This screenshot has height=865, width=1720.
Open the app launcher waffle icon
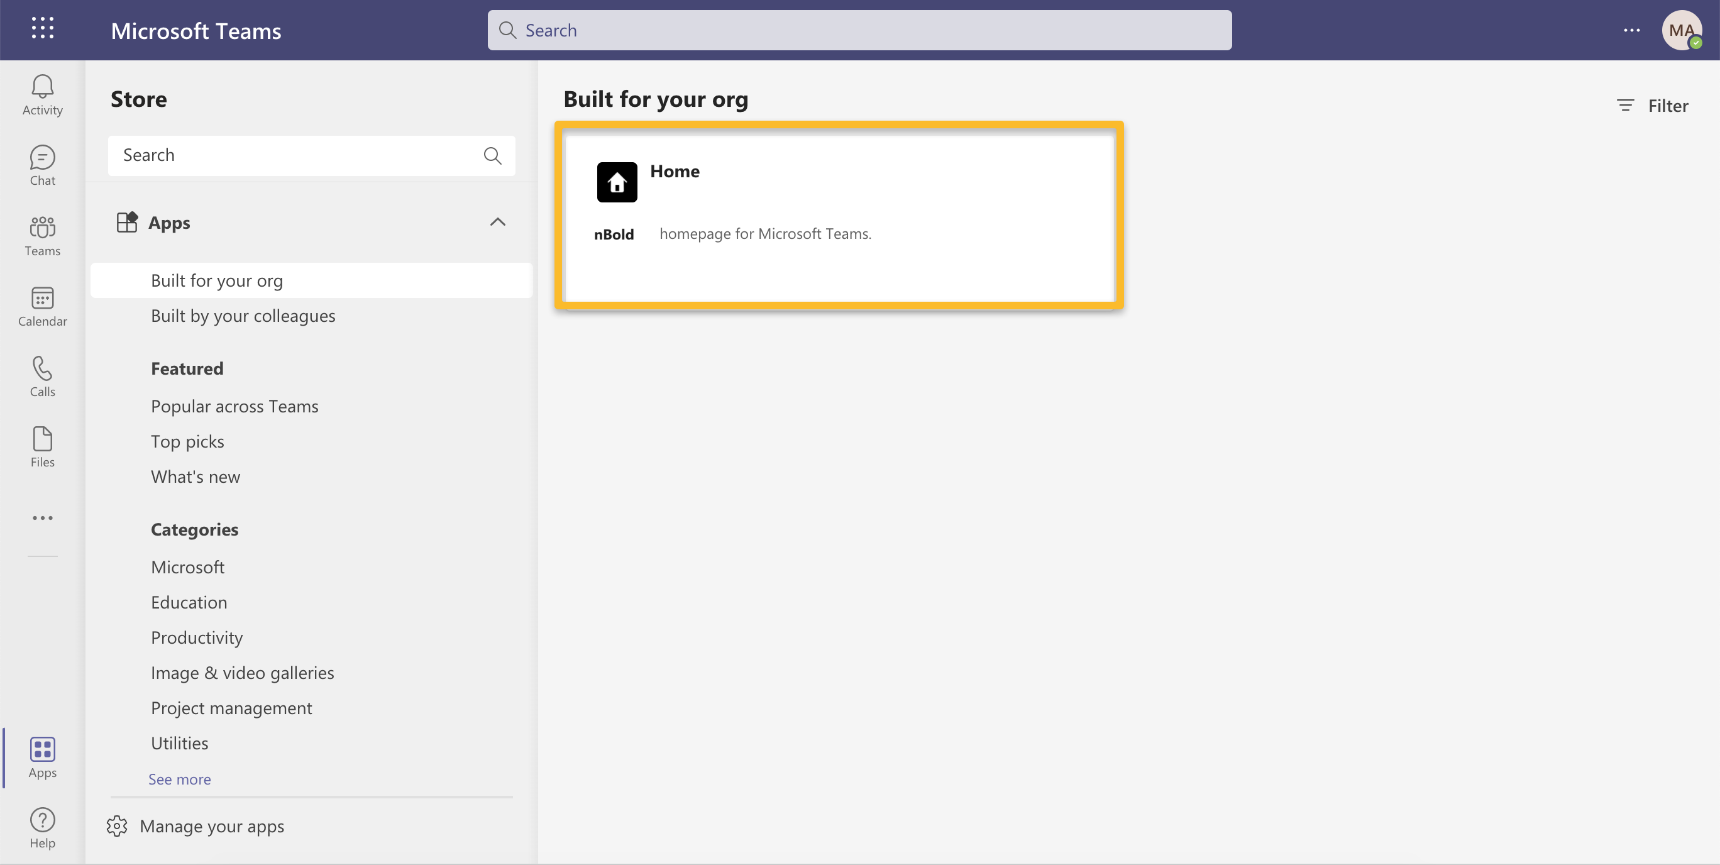click(42, 29)
